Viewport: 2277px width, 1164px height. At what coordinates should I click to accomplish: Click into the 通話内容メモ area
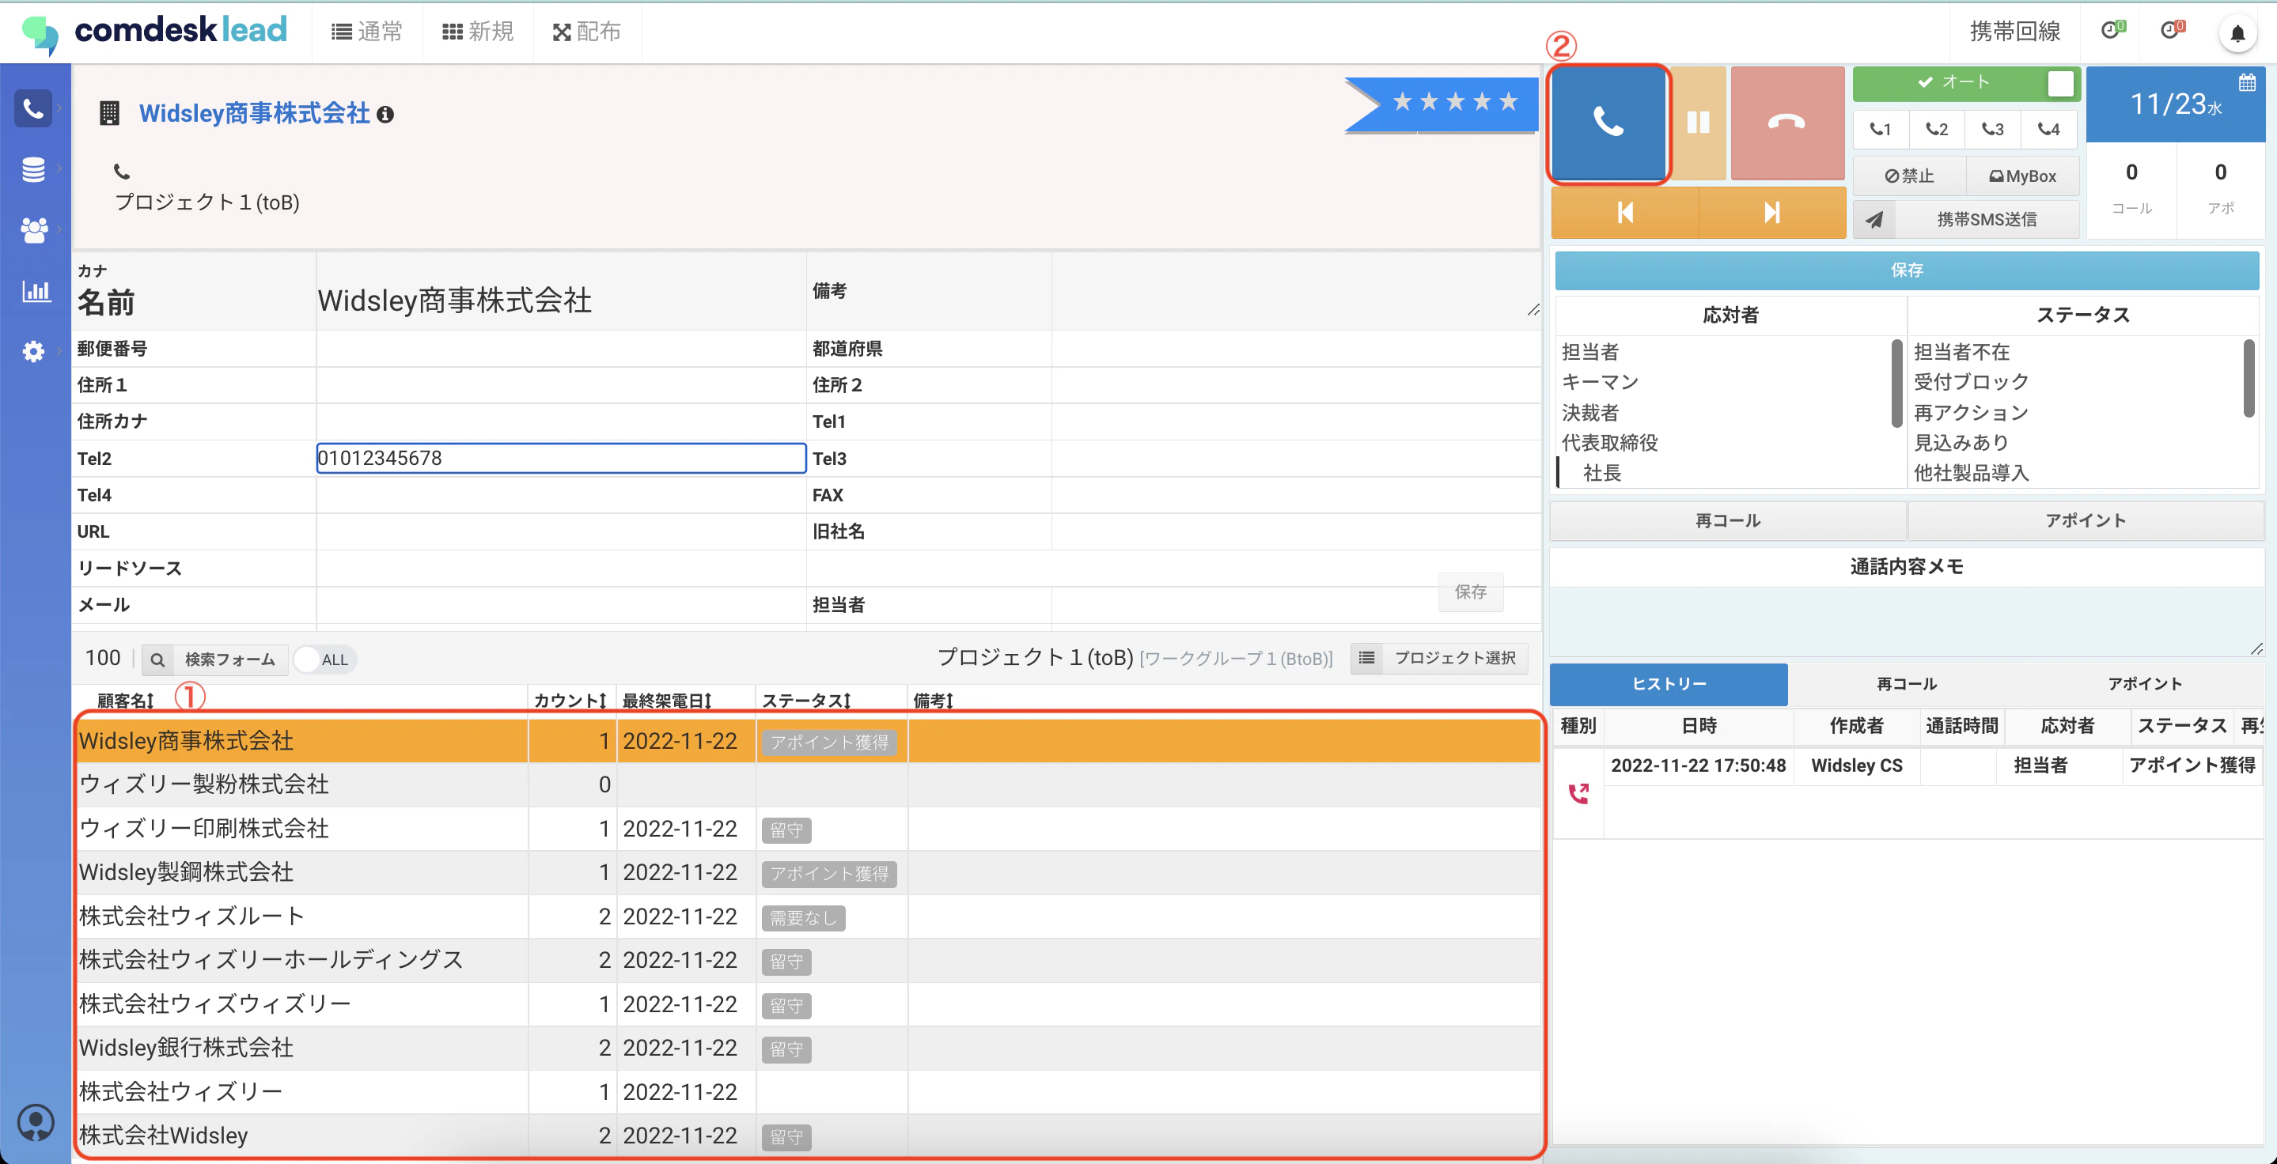pos(1907,622)
